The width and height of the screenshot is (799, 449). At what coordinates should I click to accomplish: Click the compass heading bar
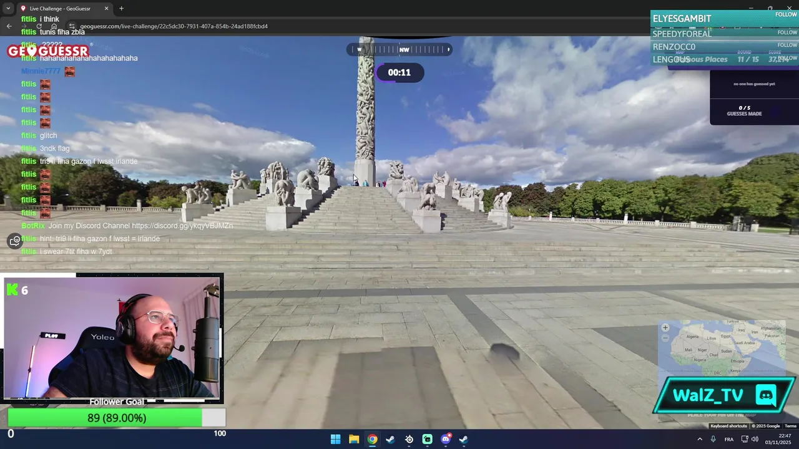399,49
